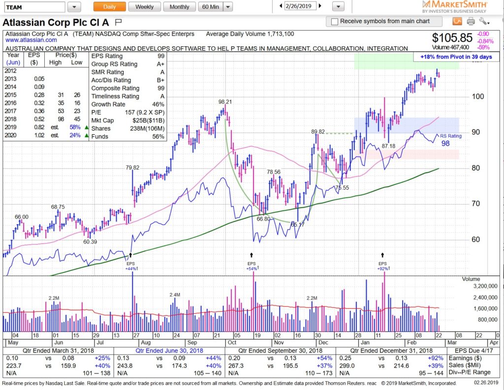Click the 79.82 price label on chart
Image resolution: width=504 pixels, height=390 pixels.
pos(132,168)
